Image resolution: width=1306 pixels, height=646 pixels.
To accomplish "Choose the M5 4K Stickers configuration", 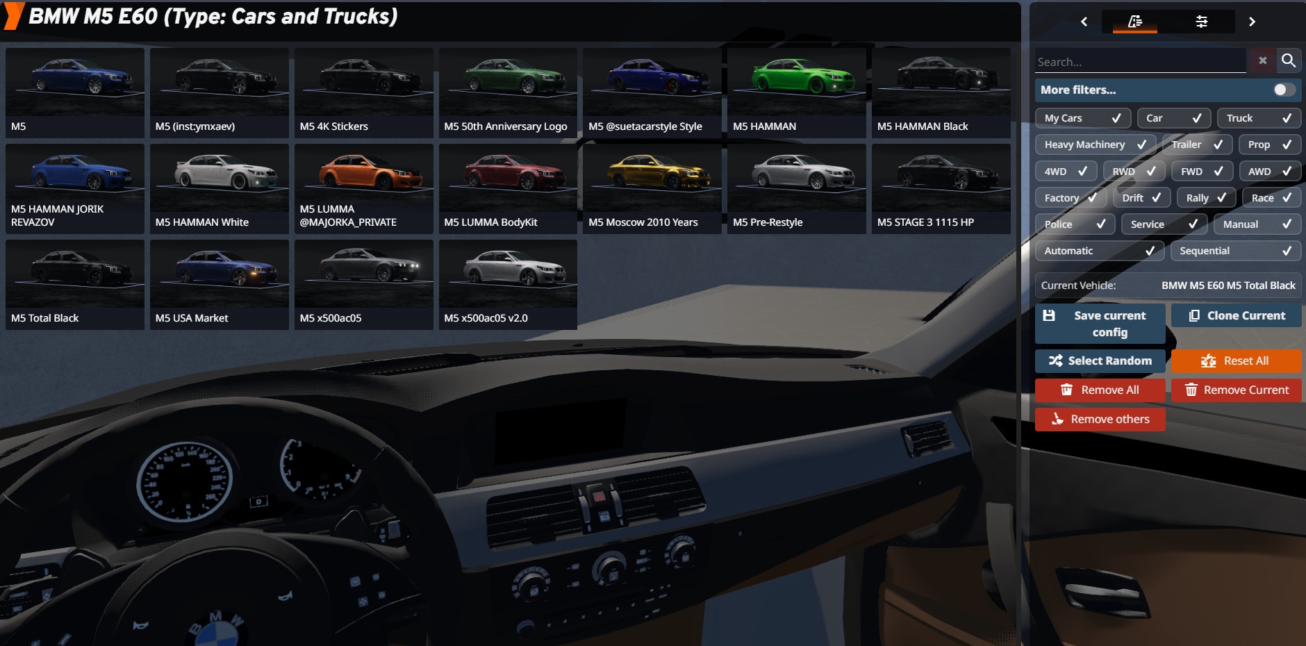I will [x=364, y=92].
